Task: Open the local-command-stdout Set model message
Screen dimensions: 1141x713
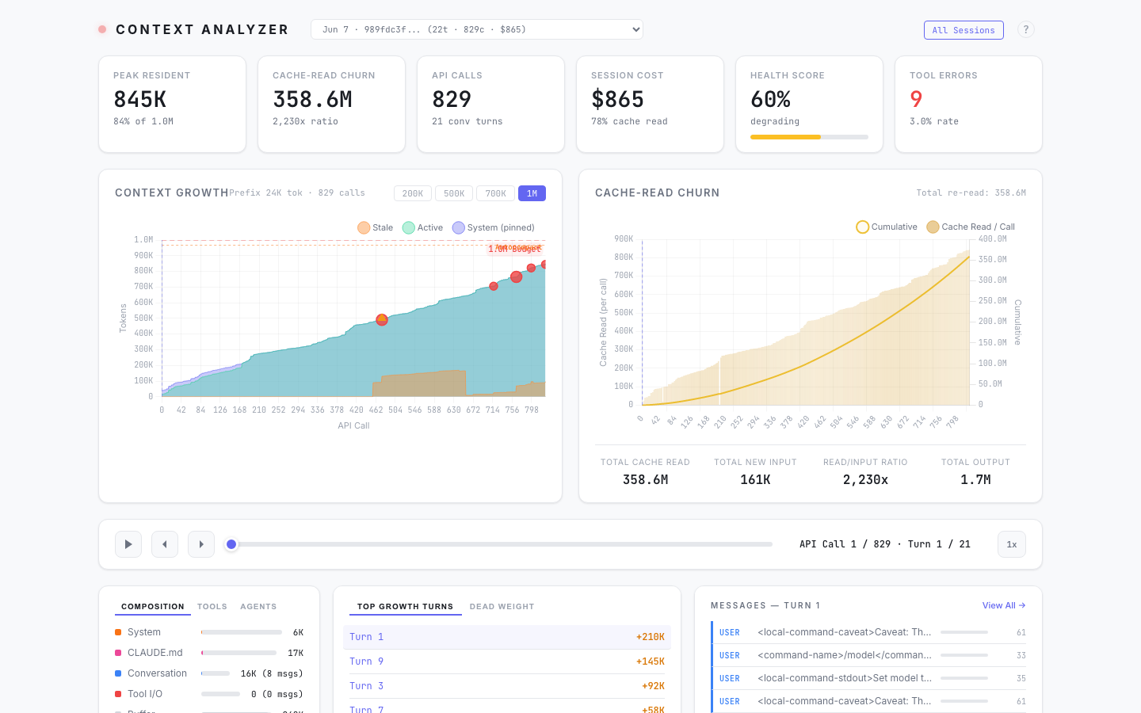Action: click(x=869, y=678)
